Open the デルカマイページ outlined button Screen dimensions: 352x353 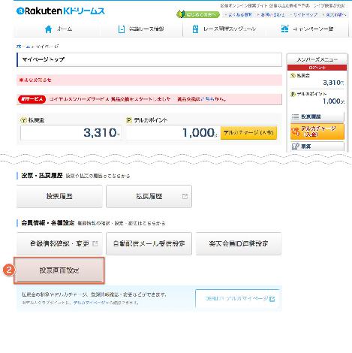(237, 299)
